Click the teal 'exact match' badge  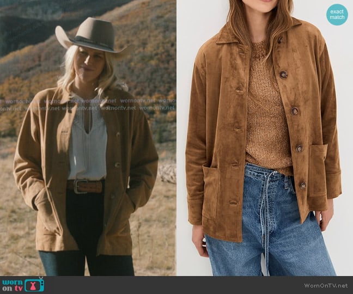[x=337, y=14]
